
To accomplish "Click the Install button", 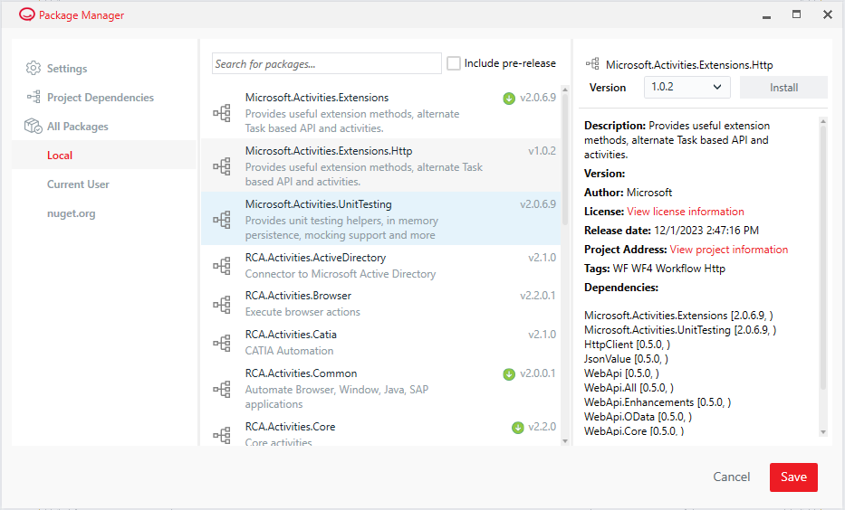I will click(x=783, y=87).
